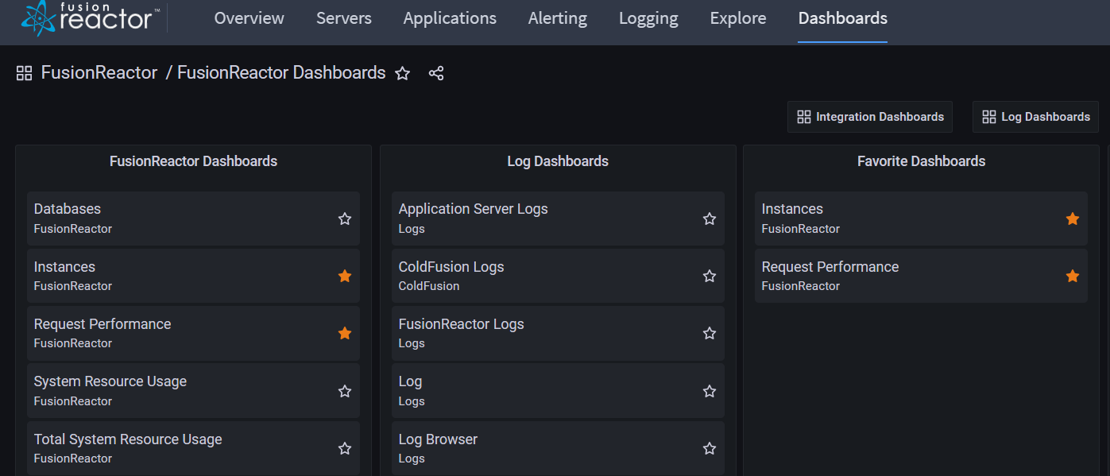Screen dimensions: 1110x476
Task: Open the Explore tab
Action: coord(738,18)
